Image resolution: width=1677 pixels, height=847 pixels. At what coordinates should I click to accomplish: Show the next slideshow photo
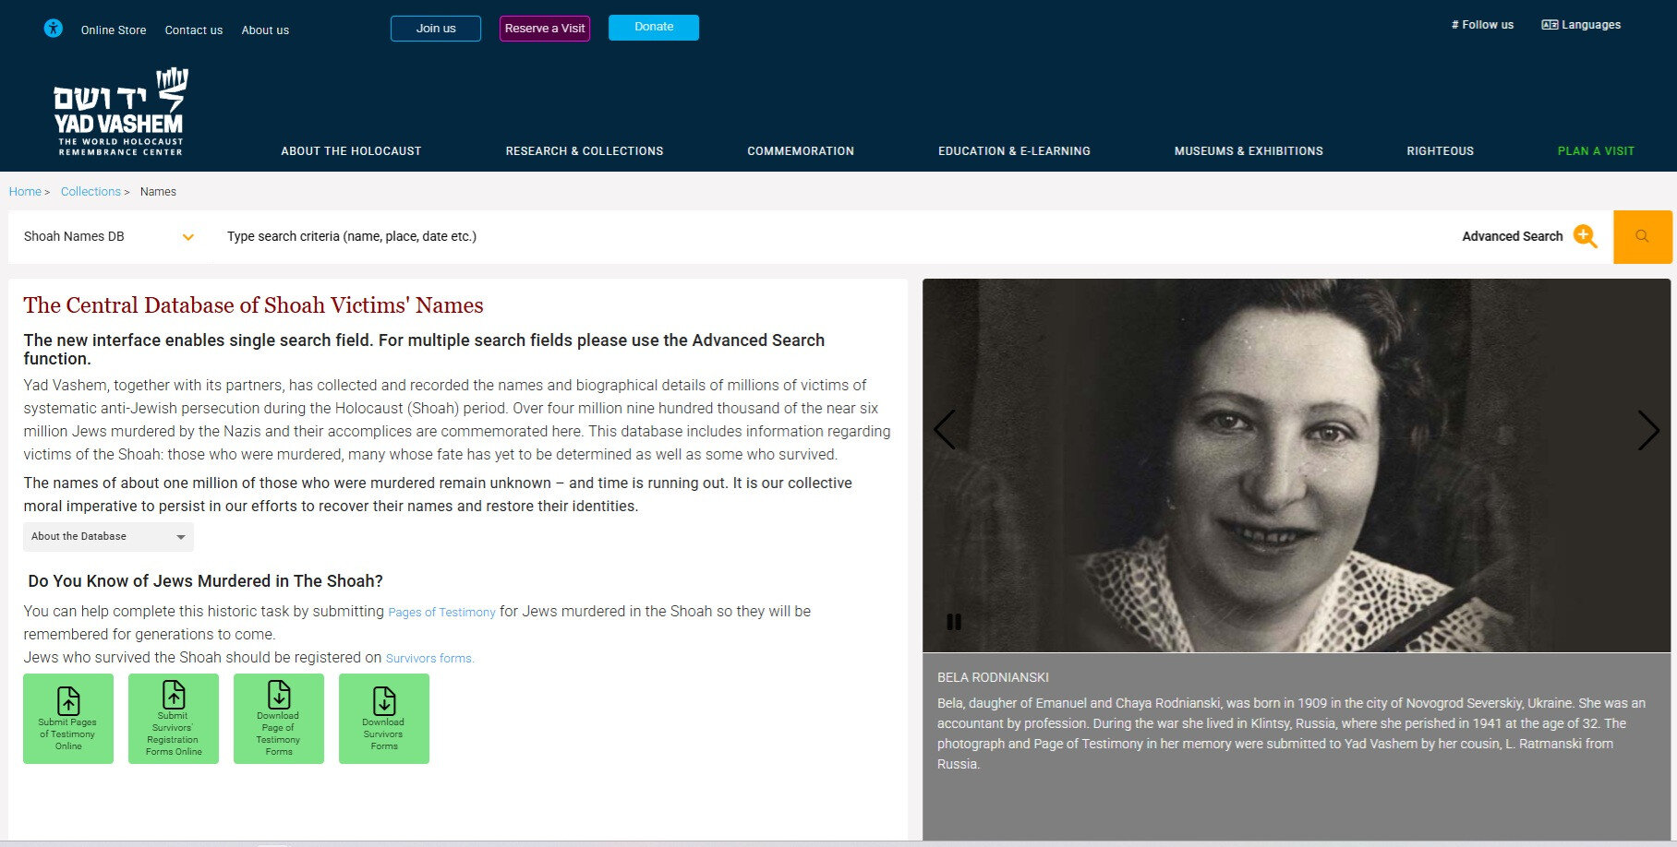click(1647, 430)
